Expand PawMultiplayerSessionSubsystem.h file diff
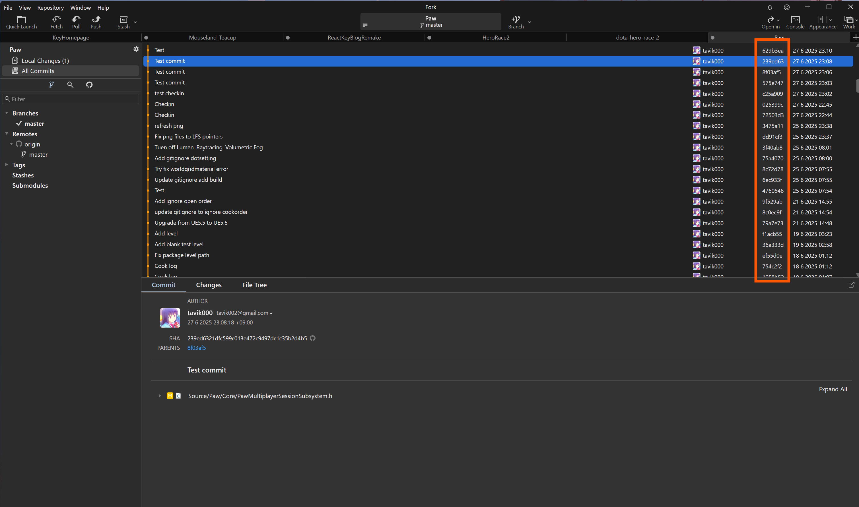 point(160,396)
